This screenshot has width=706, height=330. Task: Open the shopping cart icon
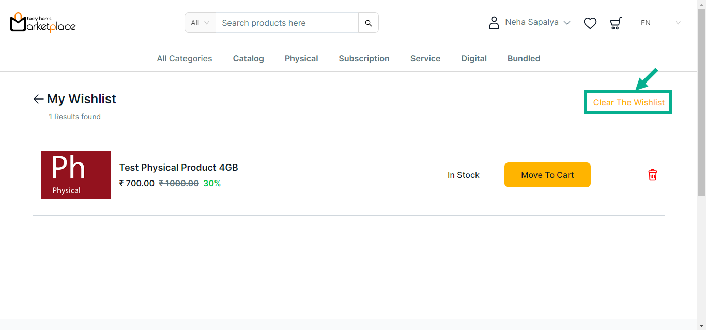point(616,23)
